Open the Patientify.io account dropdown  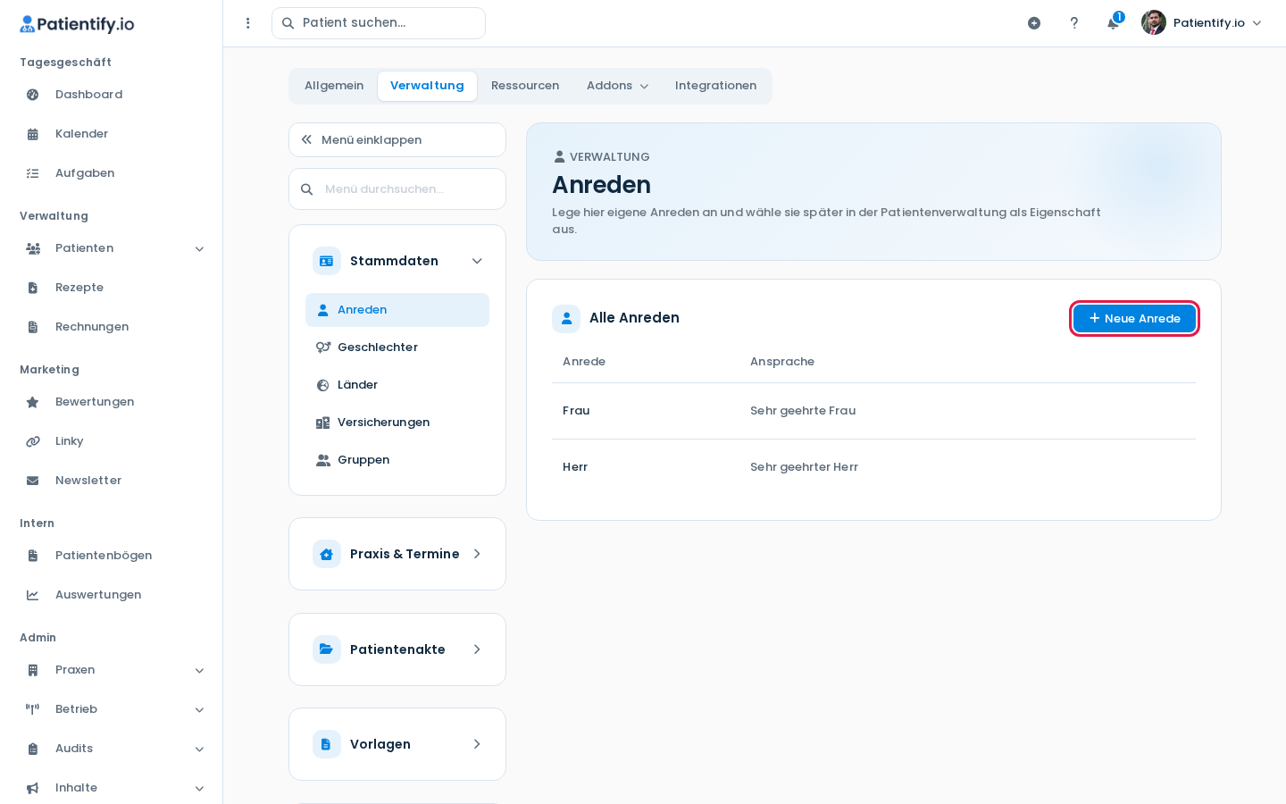coord(1201,22)
